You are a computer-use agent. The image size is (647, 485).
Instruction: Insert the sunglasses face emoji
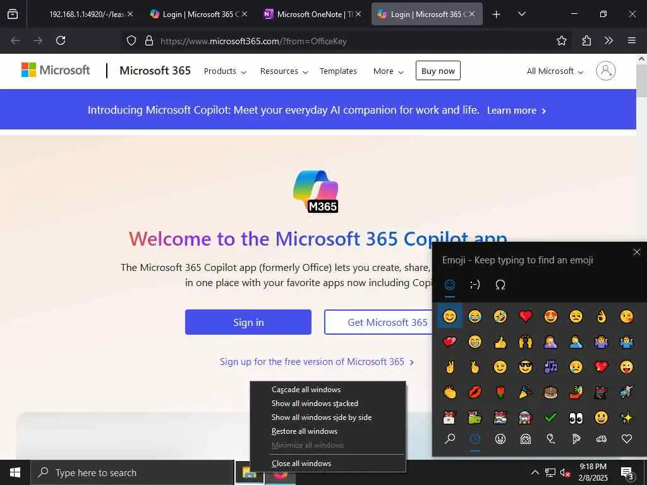[525, 367]
